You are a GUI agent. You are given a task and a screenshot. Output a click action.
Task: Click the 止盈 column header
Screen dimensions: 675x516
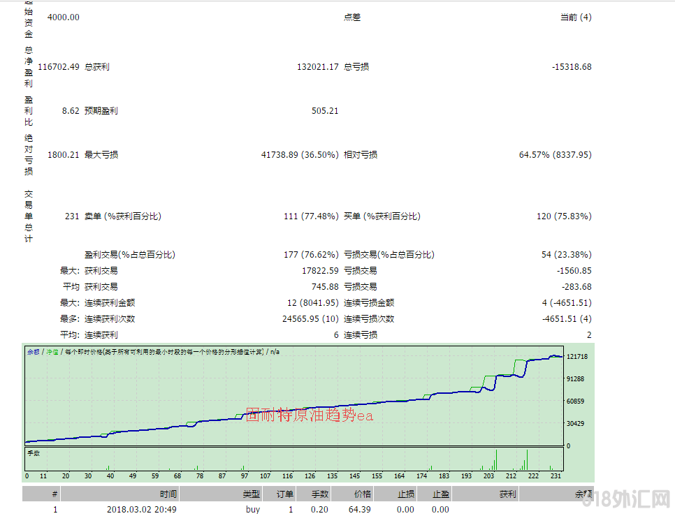click(440, 494)
